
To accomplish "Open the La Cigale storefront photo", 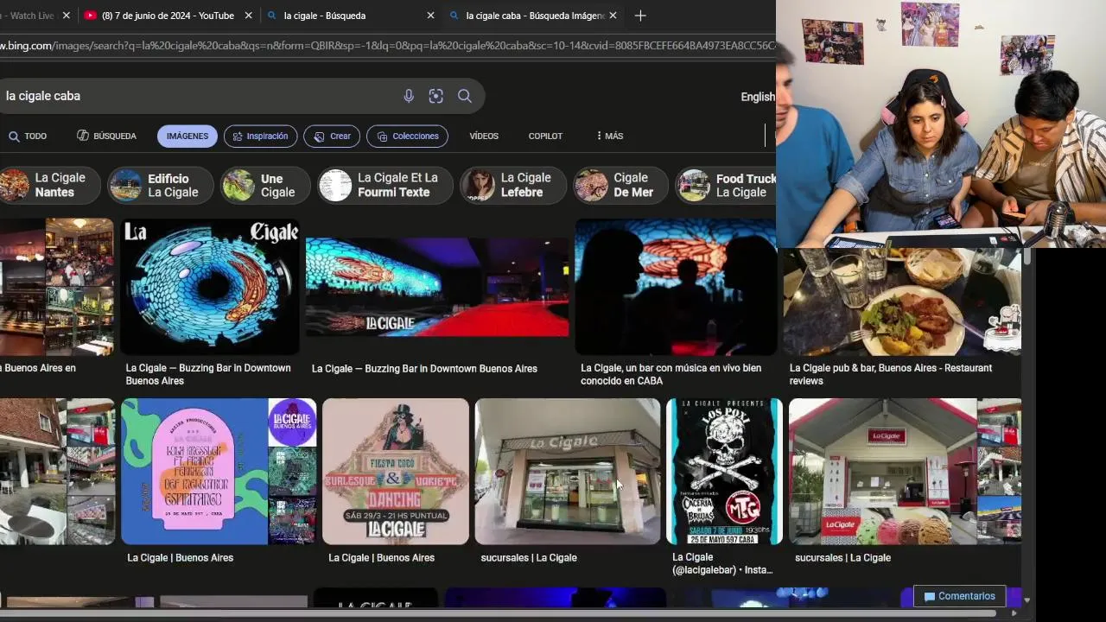I will point(568,471).
